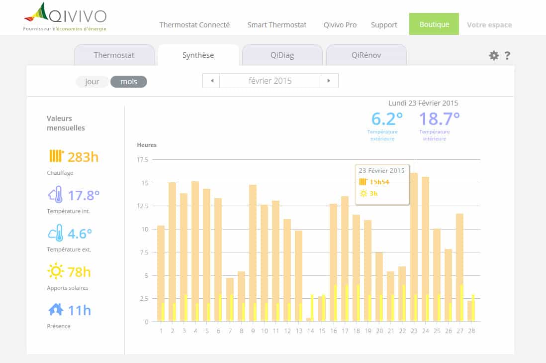Select the heating bar for day 20

[379, 287]
